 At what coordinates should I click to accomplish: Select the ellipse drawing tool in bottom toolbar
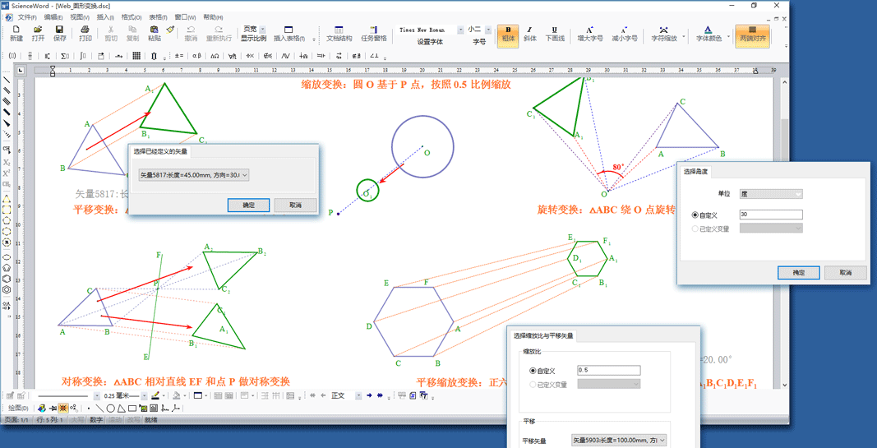tap(110, 408)
